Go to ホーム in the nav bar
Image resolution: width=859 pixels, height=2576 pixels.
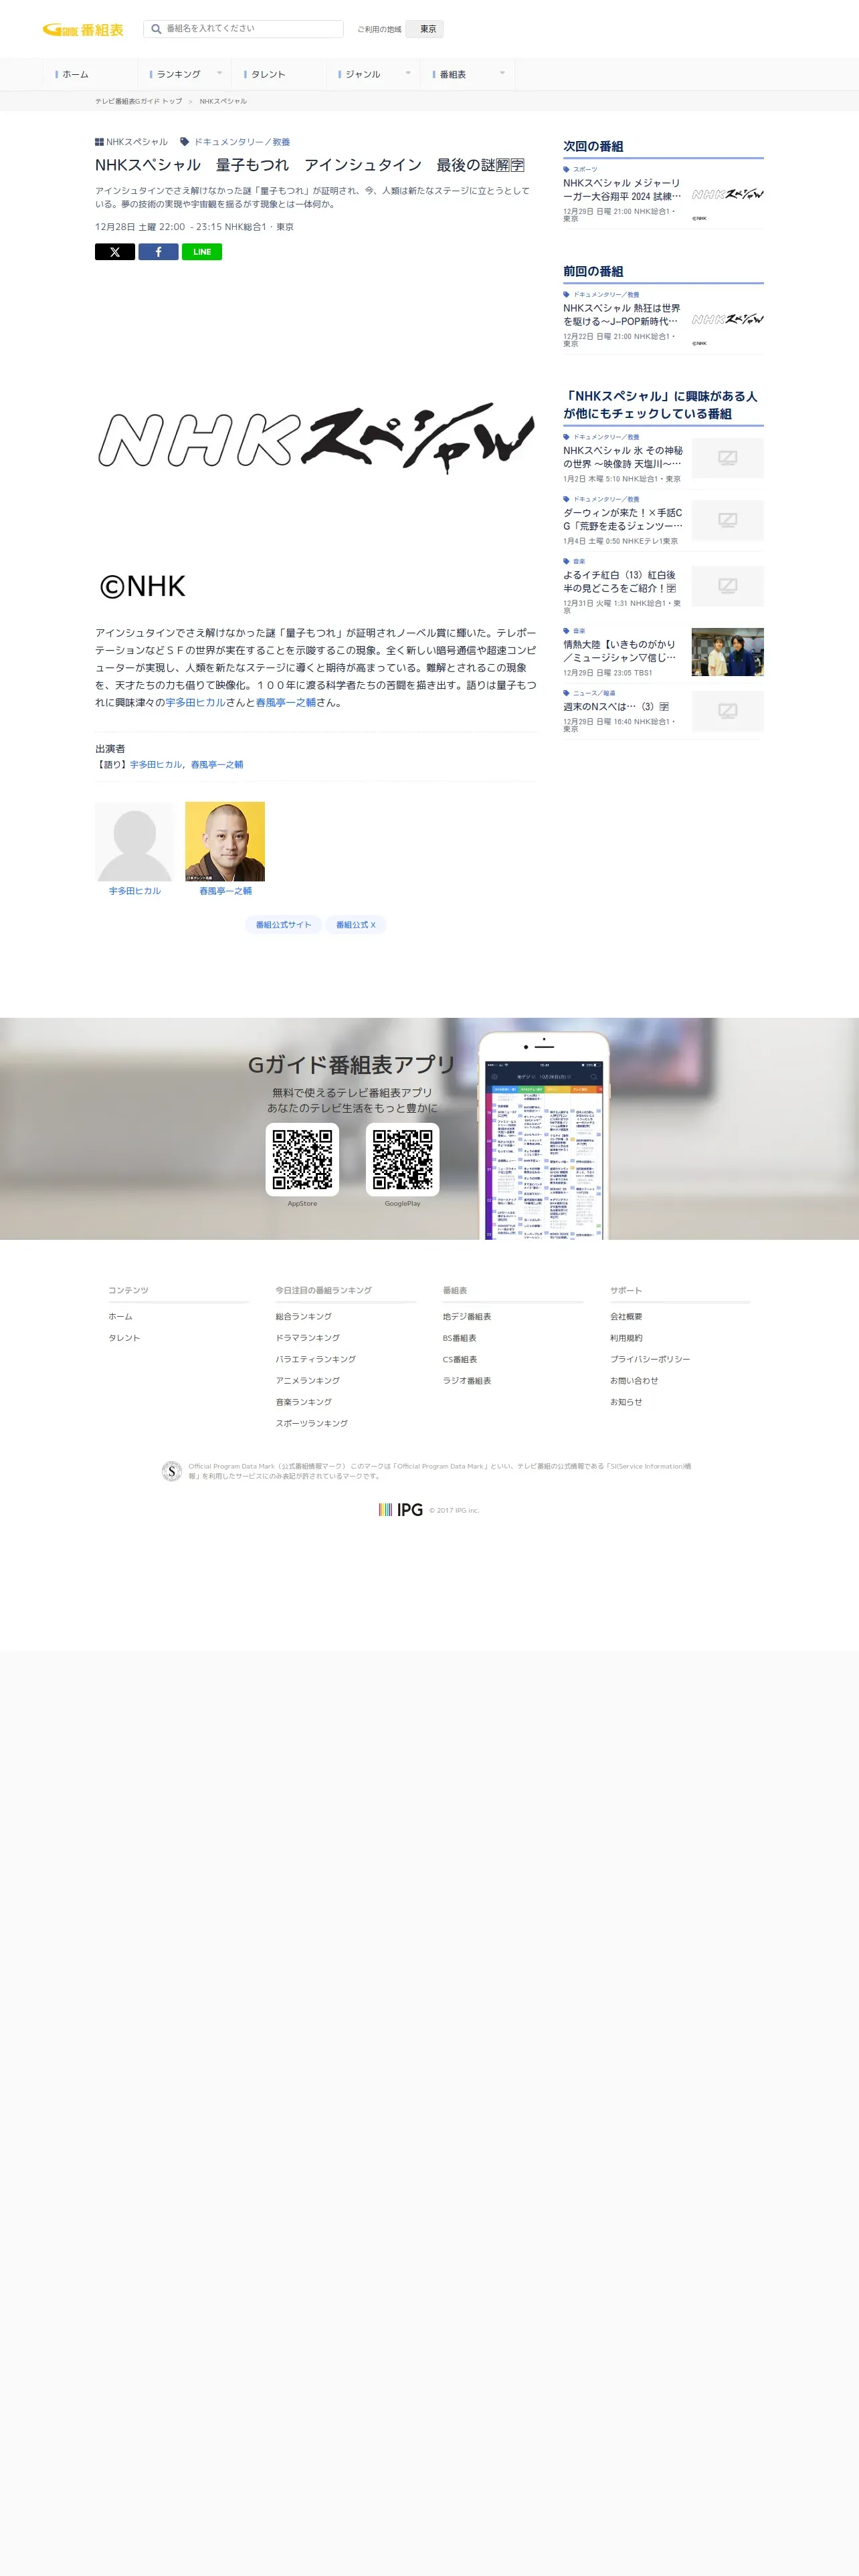[90, 74]
